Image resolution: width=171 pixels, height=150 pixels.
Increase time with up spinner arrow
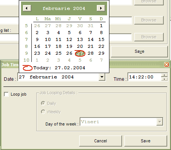pos(164,75)
